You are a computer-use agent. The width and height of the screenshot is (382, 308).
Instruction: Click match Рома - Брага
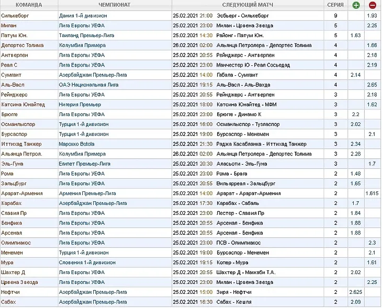pyautogui.click(x=232, y=174)
